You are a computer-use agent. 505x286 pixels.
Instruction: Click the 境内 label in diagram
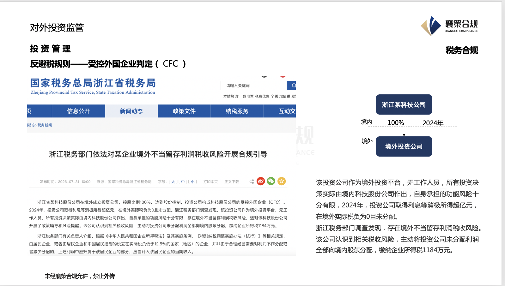coord(367,122)
